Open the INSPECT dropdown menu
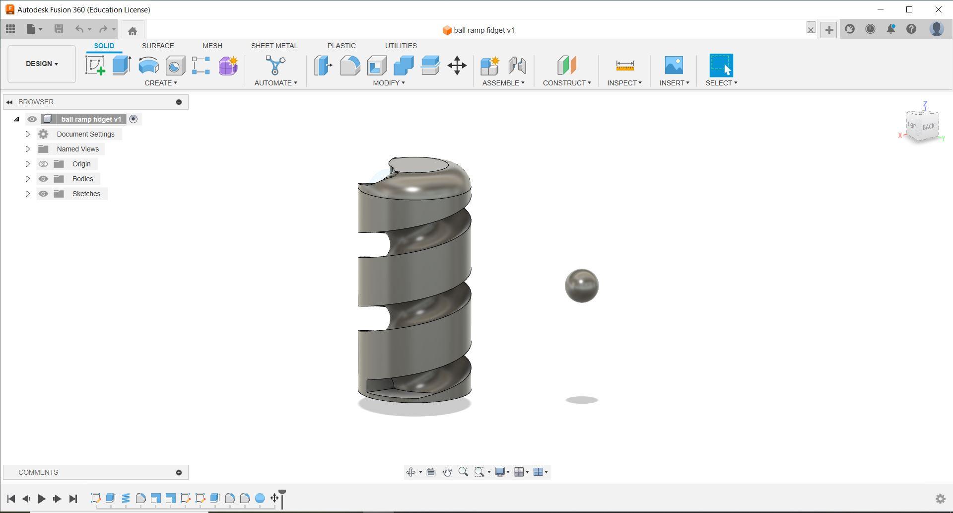 coord(624,83)
